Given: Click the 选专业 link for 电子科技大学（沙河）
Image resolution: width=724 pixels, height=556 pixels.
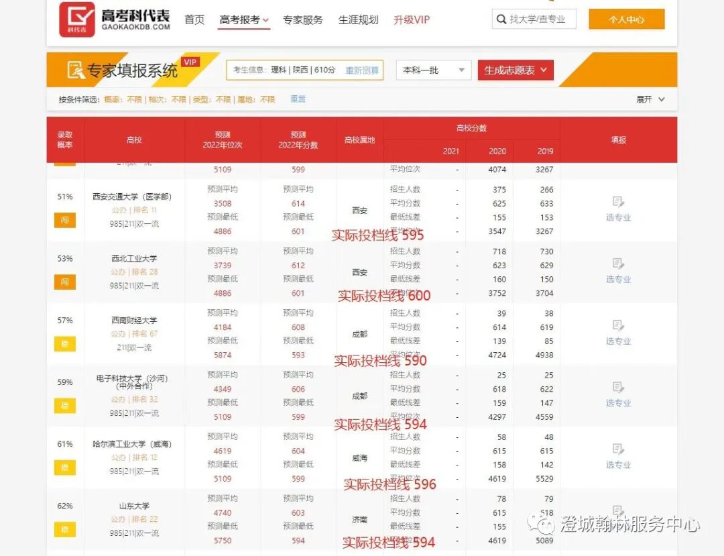Looking at the screenshot, I should tap(618, 403).
